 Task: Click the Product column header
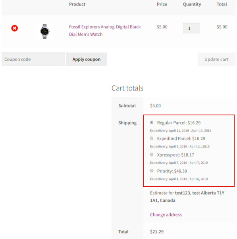[77, 4]
